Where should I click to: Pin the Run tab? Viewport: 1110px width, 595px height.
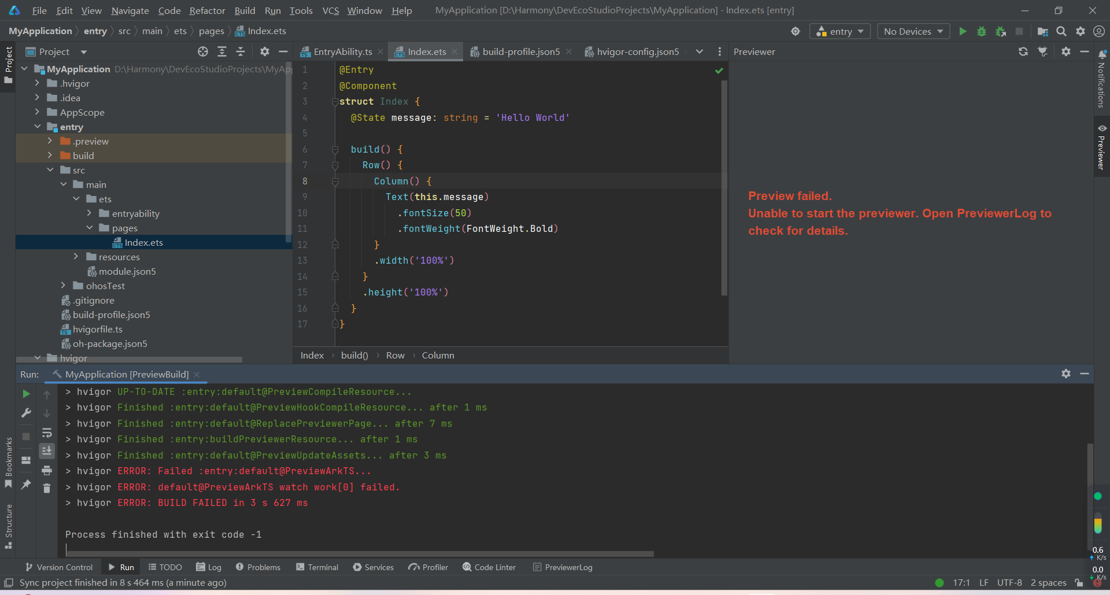click(26, 485)
